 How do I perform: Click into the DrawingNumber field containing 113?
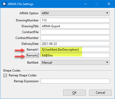tap(75, 20)
